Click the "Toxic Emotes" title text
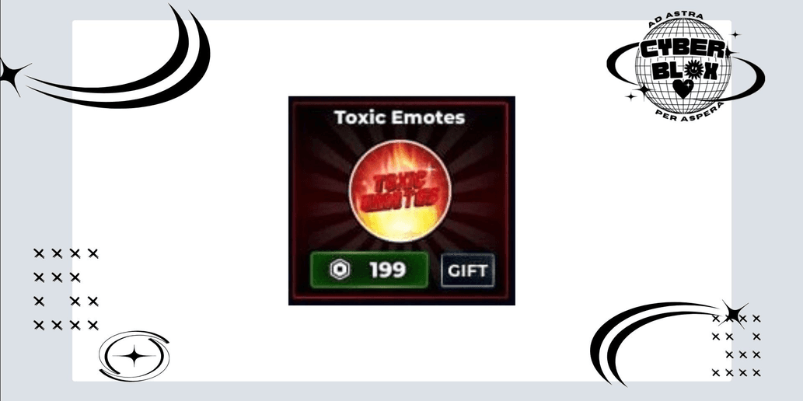The width and height of the screenshot is (803, 401). [400, 117]
